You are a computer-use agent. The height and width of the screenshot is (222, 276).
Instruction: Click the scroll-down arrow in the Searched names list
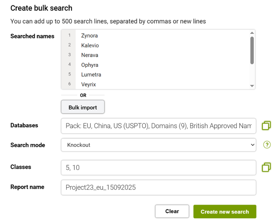pyautogui.click(x=252, y=86)
